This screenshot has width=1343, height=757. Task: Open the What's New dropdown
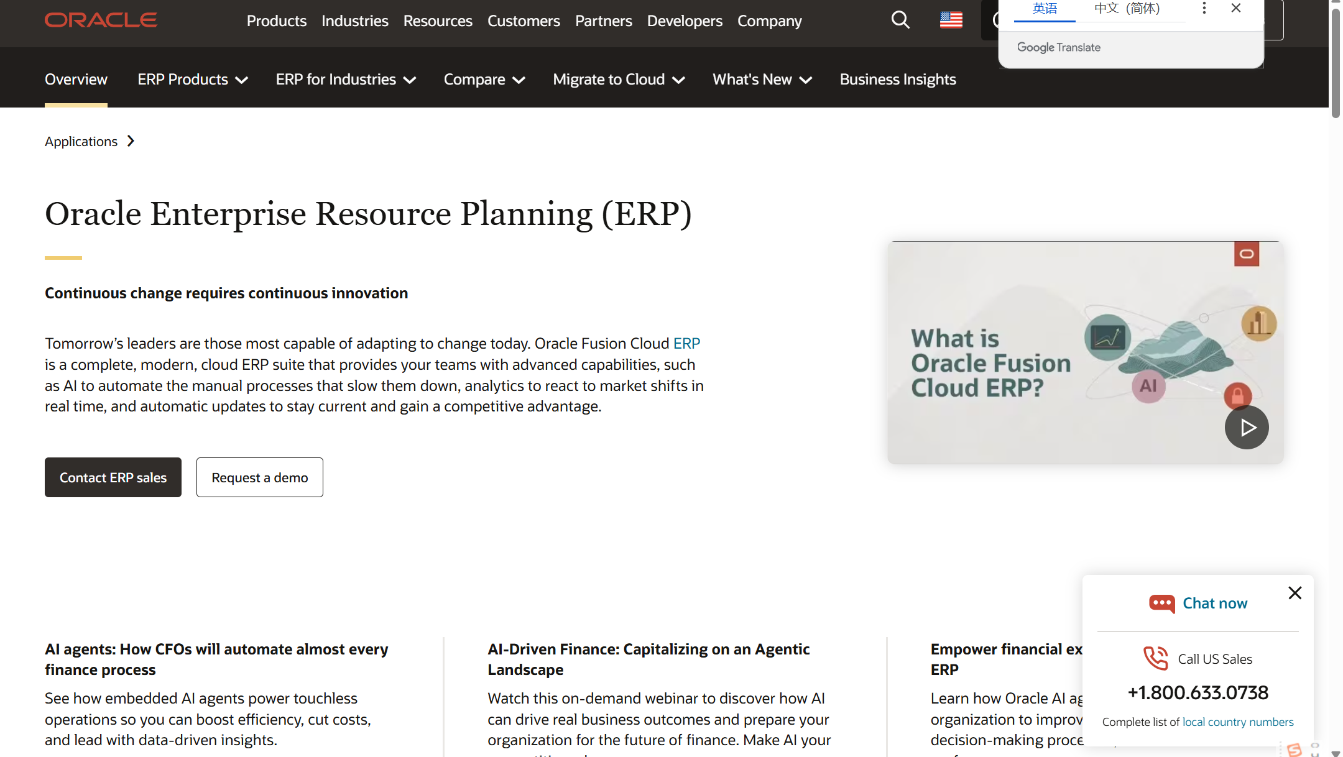tap(762, 80)
